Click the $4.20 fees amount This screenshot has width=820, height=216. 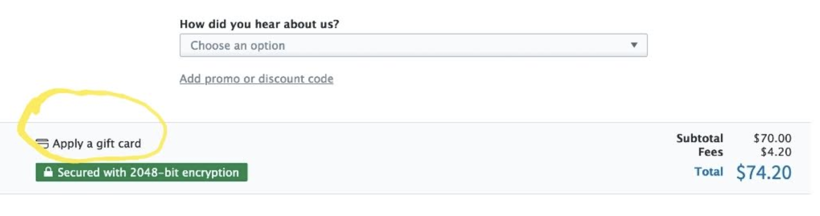point(776,152)
